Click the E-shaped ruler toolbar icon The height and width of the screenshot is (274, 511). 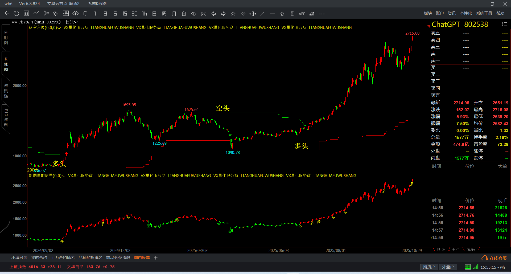(x=292, y=14)
